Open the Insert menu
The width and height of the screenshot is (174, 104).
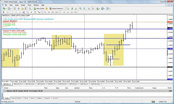pos(17,5)
